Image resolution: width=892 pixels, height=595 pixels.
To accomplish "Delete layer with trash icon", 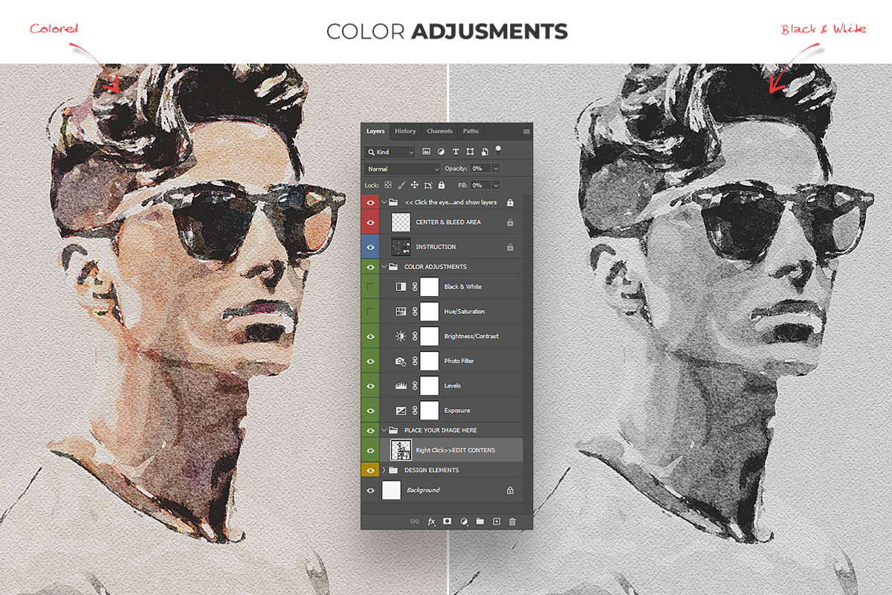I will point(512,522).
